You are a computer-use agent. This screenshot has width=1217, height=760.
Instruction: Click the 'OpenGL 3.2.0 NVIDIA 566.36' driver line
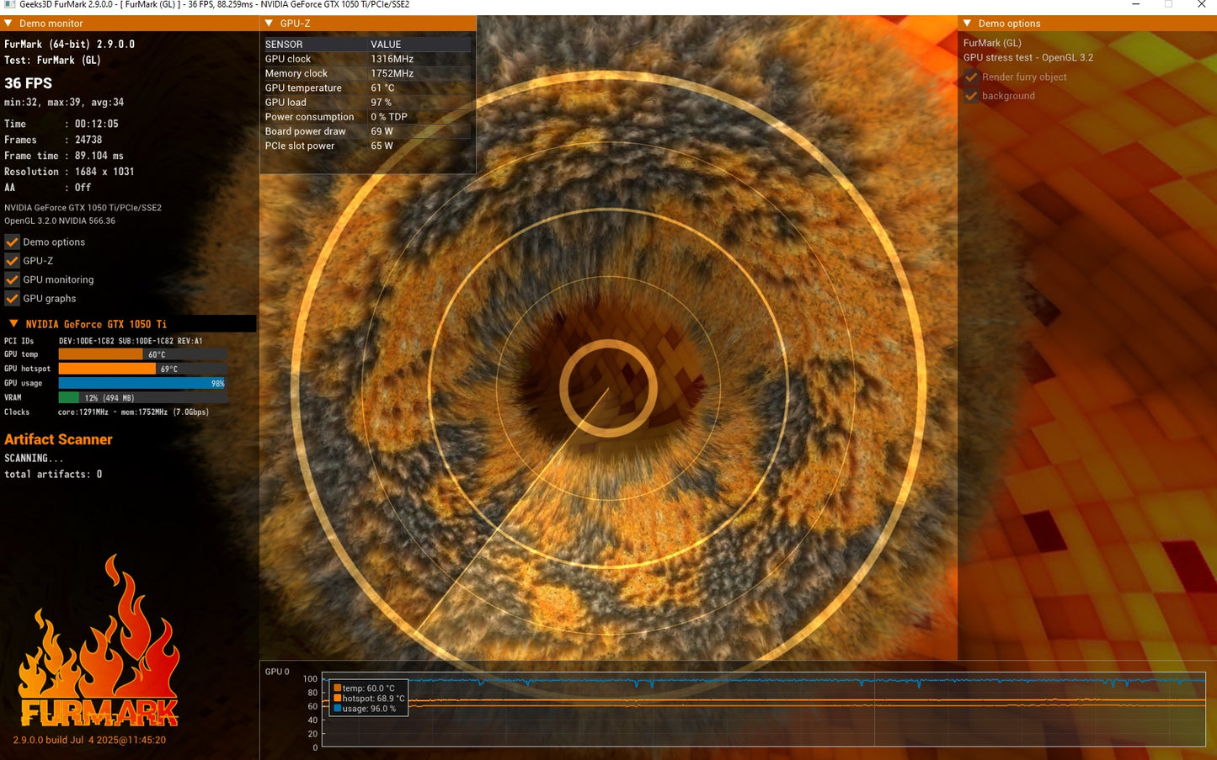click(60, 221)
